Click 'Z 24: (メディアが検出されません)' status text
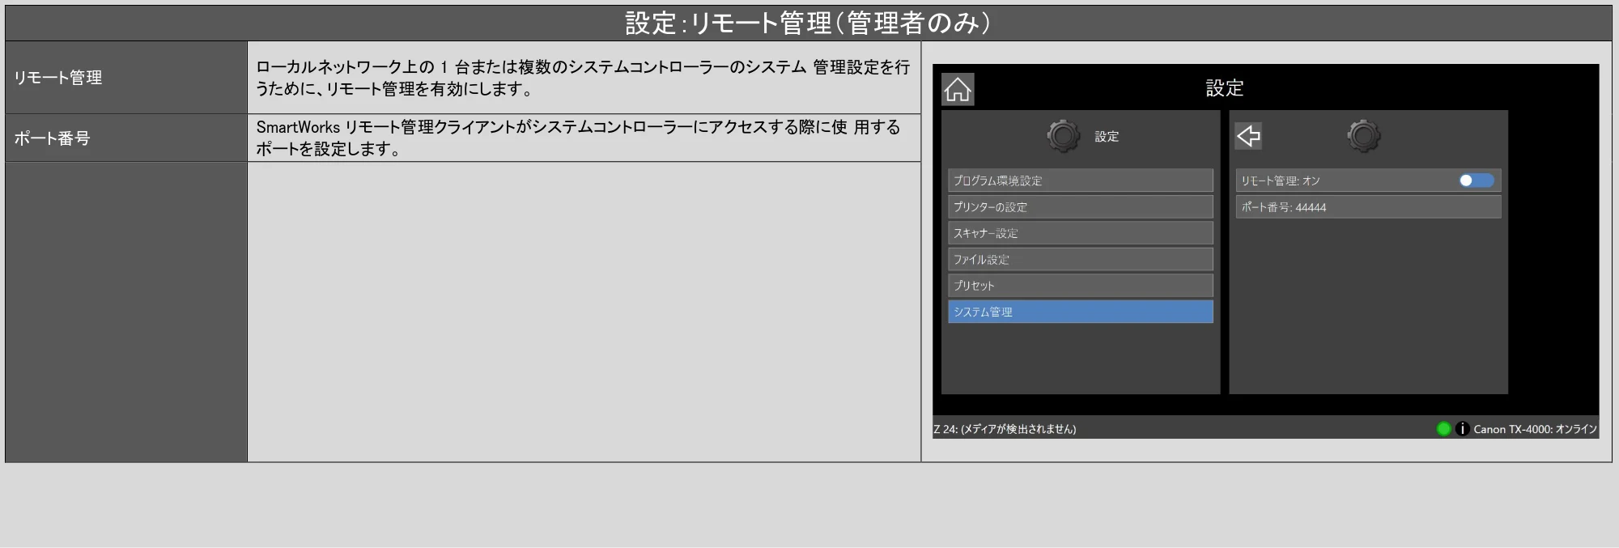This screenshot has width=1619, height=548. 1005,430
